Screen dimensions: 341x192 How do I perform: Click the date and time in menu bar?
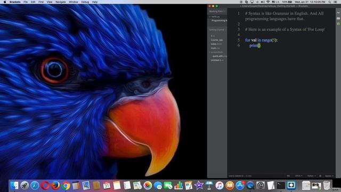(x=310, y=2)
